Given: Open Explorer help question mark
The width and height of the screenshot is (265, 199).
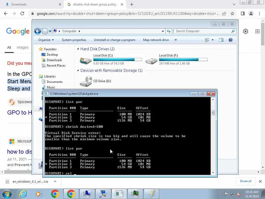Looking at the screenshot, I should [231, 40].
